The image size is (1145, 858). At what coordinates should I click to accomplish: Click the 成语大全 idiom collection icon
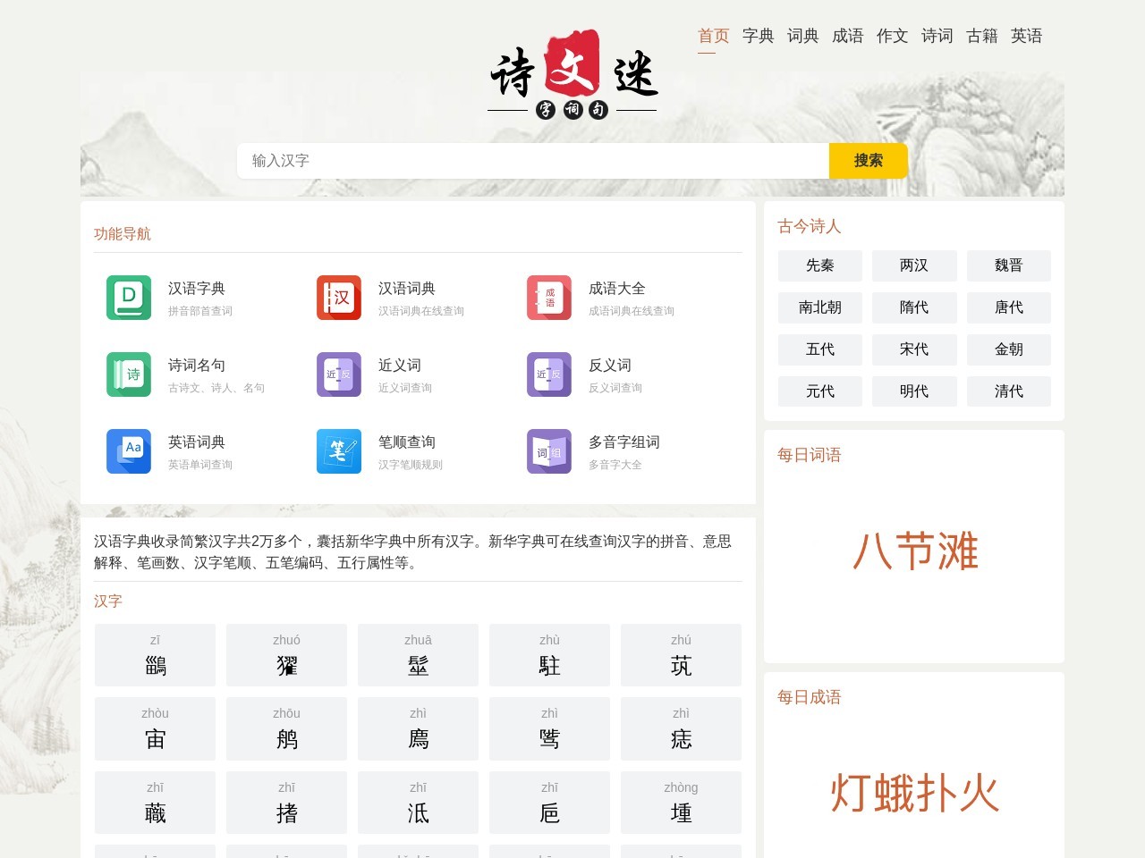548,298
